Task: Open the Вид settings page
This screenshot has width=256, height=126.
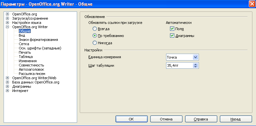Action: point(22,35)
